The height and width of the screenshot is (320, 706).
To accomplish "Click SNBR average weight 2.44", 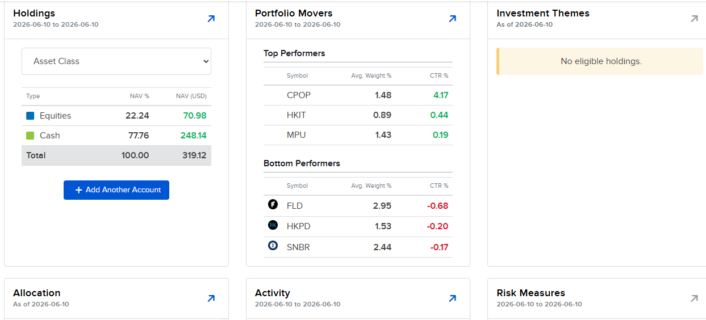I will click(382, 247).
